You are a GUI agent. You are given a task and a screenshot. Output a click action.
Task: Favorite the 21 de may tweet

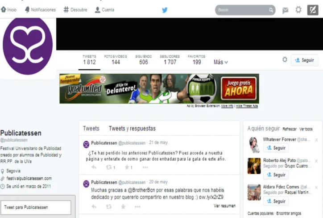(x=127, y=167)
